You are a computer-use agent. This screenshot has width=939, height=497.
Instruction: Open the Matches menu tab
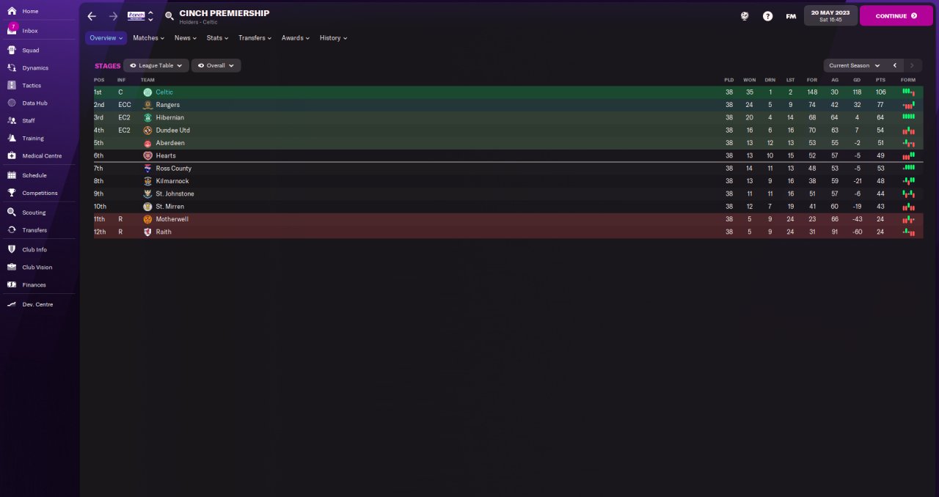148,37
